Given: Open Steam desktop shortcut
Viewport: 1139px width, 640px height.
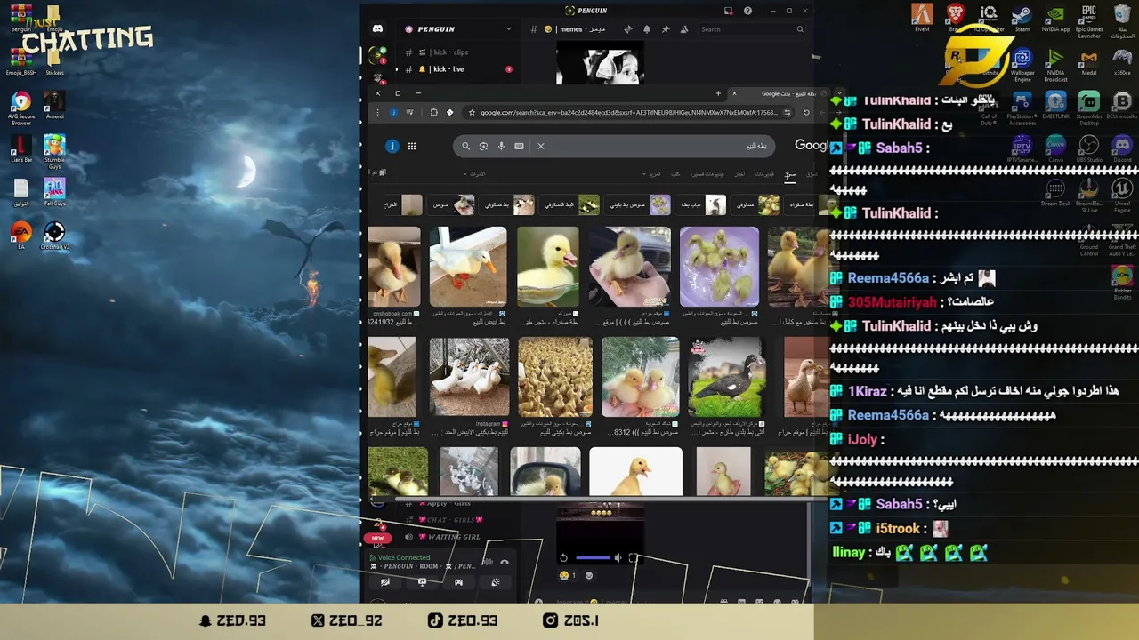Looking at the screenshot, I should [1022, 18].
